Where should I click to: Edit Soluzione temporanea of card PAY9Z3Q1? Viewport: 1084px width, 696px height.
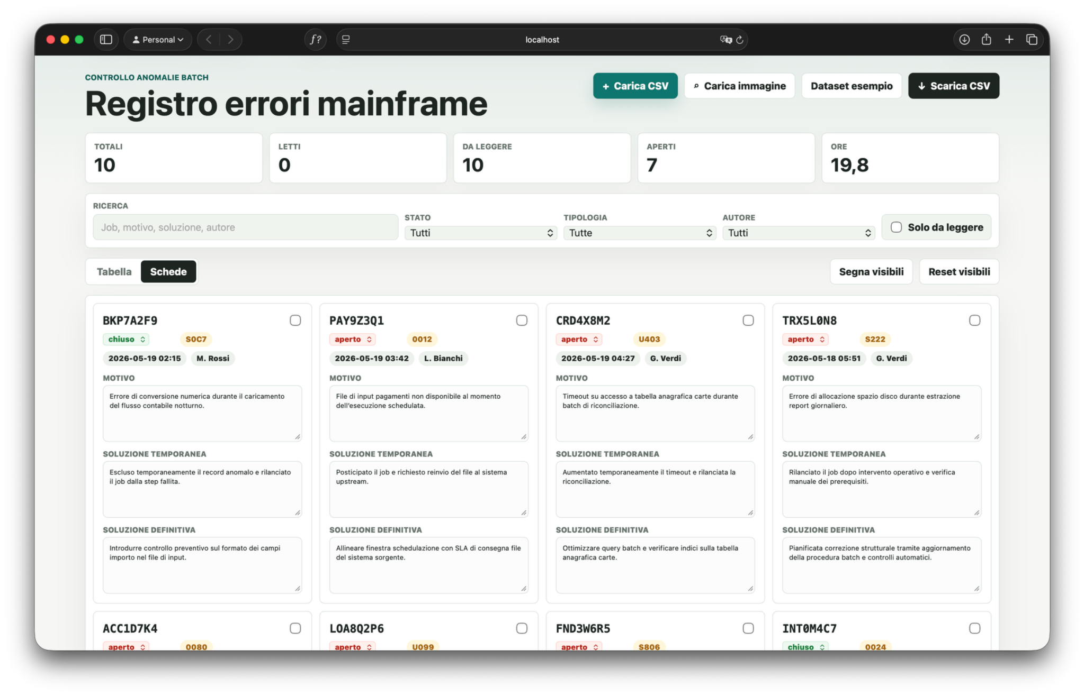click(x=428, y=489)
